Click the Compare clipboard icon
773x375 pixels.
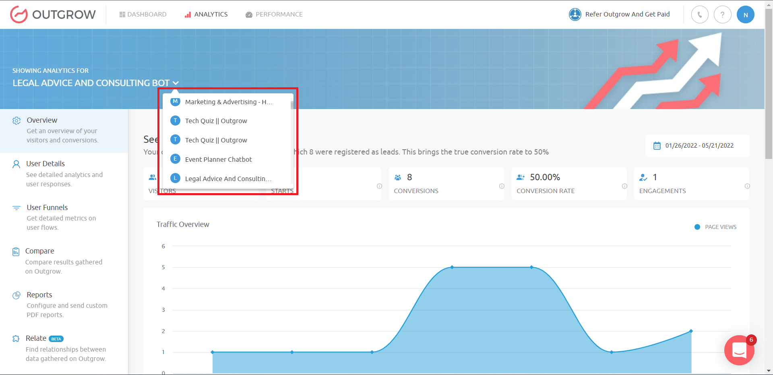(16, 251)
